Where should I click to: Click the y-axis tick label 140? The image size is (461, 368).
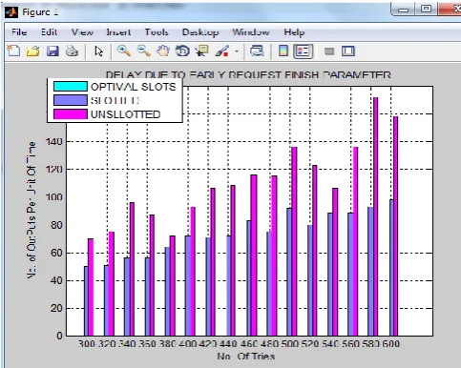point(54,142)
